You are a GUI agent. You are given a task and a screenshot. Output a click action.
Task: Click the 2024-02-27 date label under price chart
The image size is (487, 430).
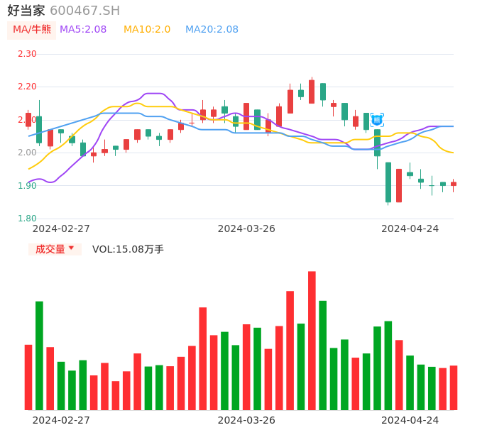(x=61, y=228)
